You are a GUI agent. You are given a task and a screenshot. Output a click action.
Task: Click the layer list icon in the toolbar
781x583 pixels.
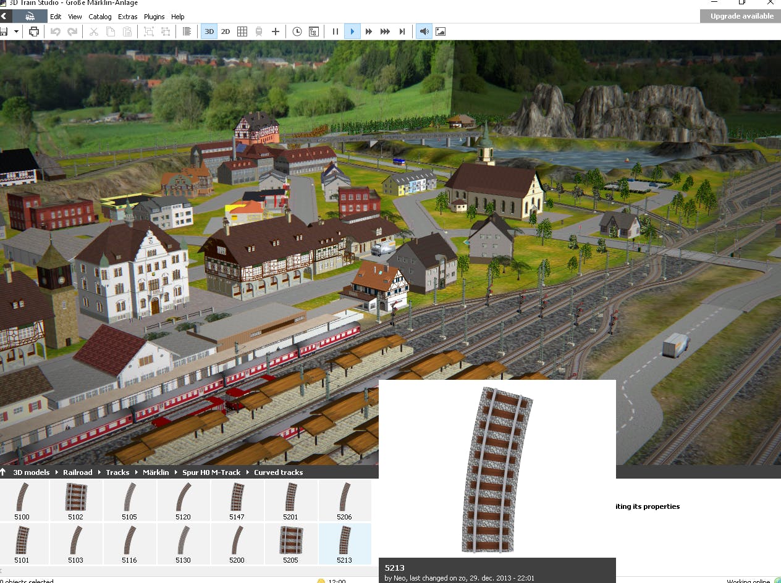coord(187,31)
